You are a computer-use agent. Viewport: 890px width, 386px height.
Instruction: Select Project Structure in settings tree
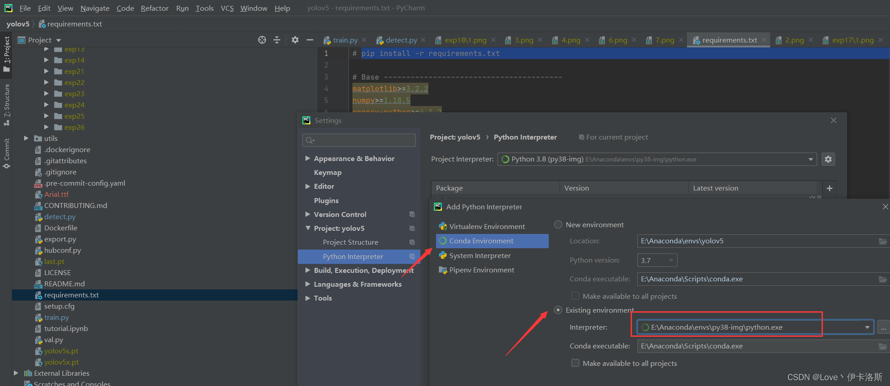[351, 242]
